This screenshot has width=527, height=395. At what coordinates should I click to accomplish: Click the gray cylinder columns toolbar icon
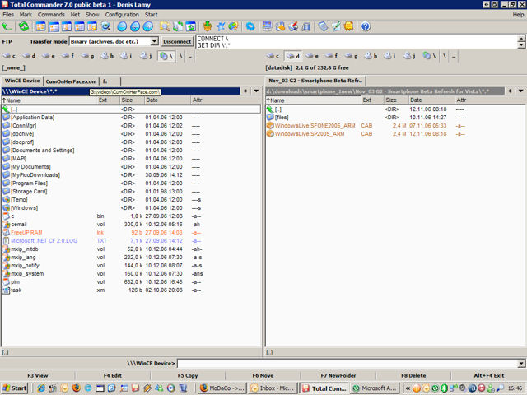[305, 26]
